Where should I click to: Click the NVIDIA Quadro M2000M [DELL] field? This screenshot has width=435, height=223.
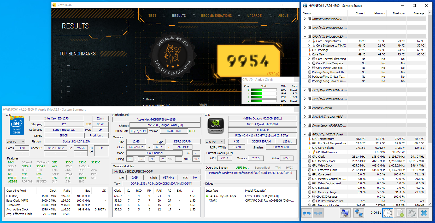[x=262, y=118]
